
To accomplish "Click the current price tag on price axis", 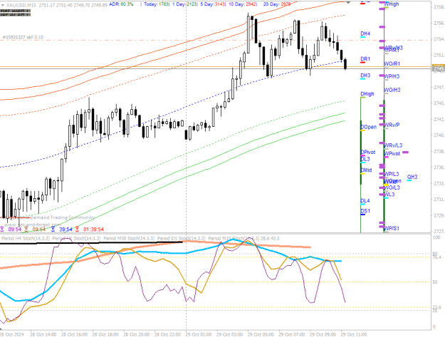I will [438, 68].
